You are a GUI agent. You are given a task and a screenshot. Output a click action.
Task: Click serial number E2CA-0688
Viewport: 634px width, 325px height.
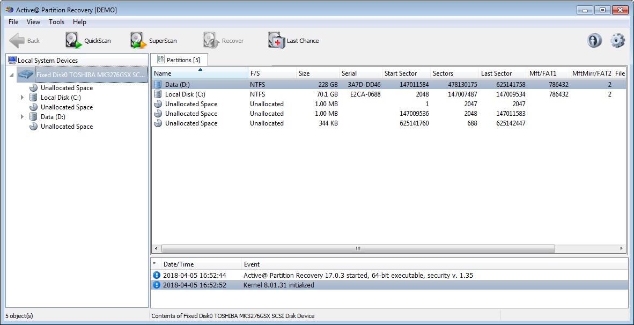point(365,94)
